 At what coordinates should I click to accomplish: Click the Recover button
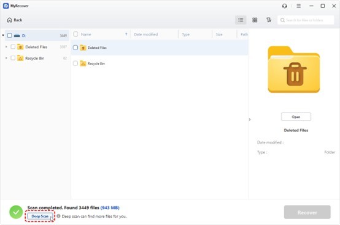tap(307, 212)
